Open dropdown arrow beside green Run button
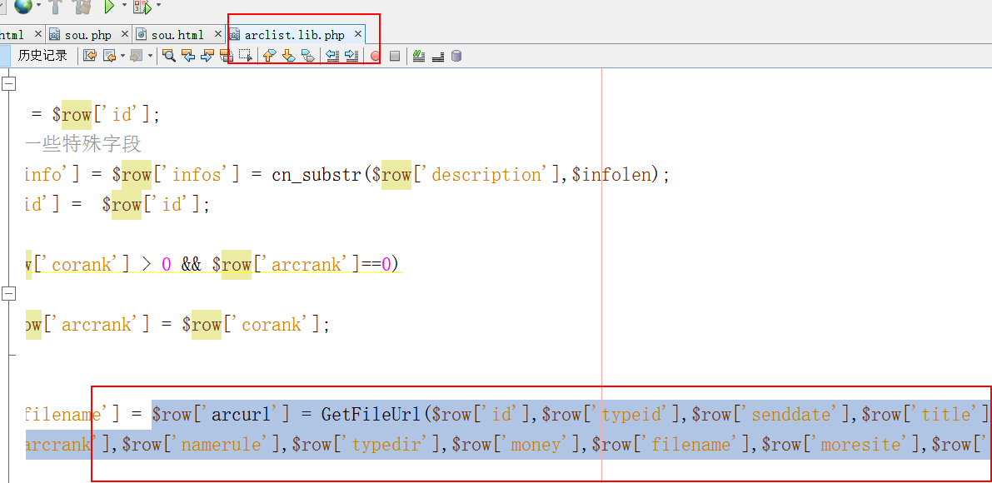 coord(124,6)
